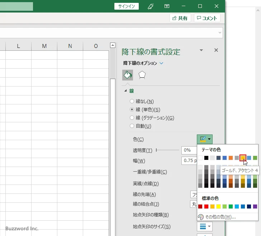
Task: Pick the blue standard color
Action: [243, 206]
